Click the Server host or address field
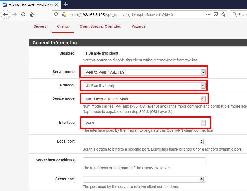 pyautogui.click(x=144, y=161)
